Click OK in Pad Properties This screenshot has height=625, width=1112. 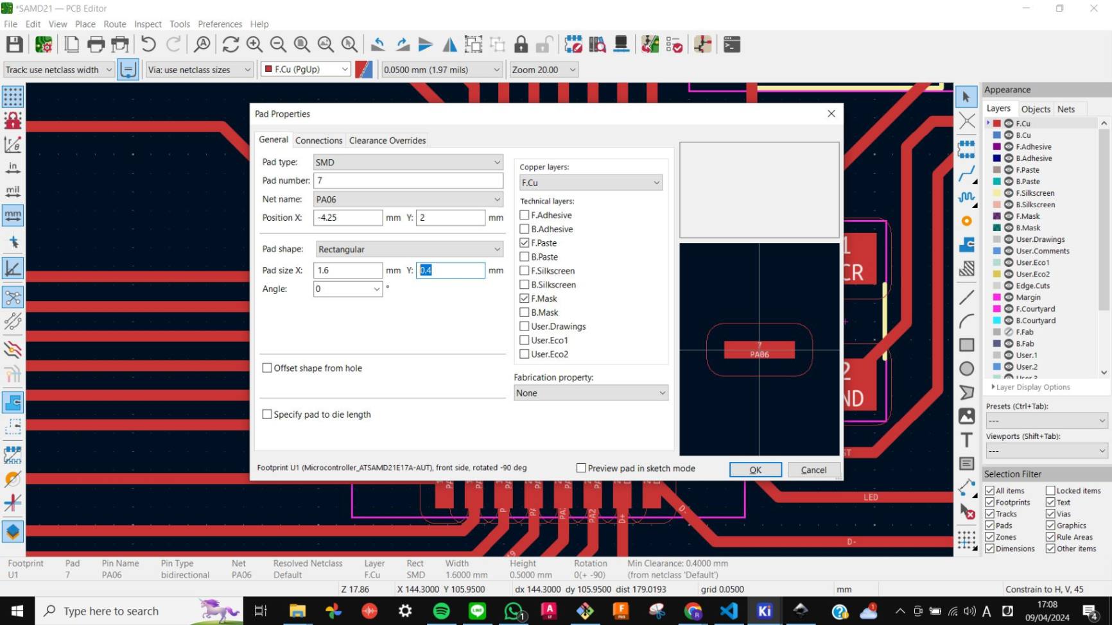(x=756, y=470)
